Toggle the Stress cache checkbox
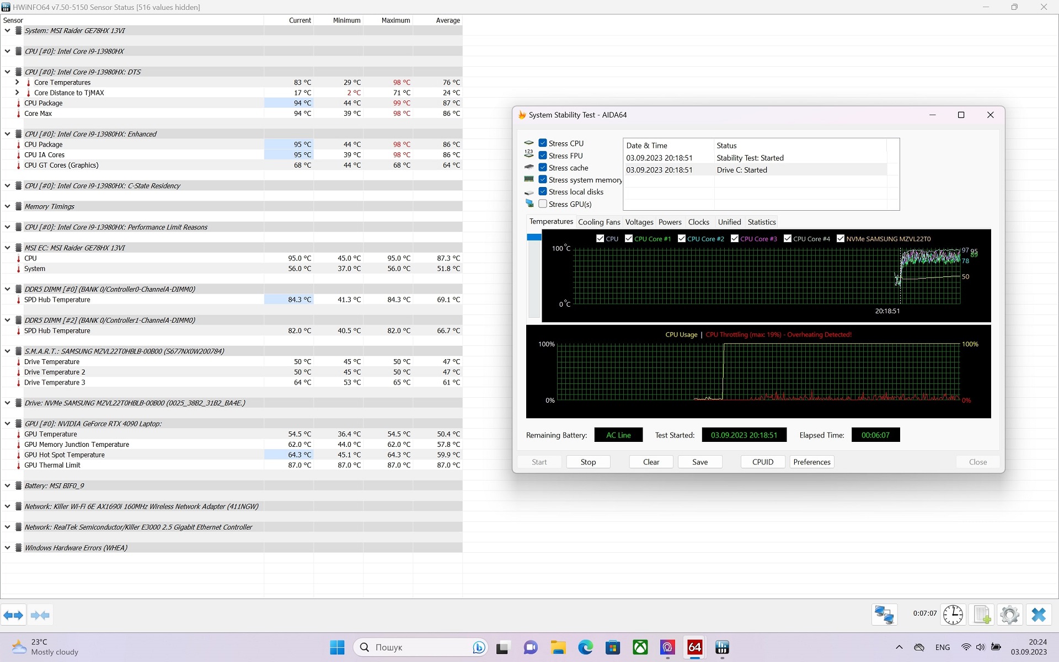This screenshot has width=1059, height=662. point(543,168)
